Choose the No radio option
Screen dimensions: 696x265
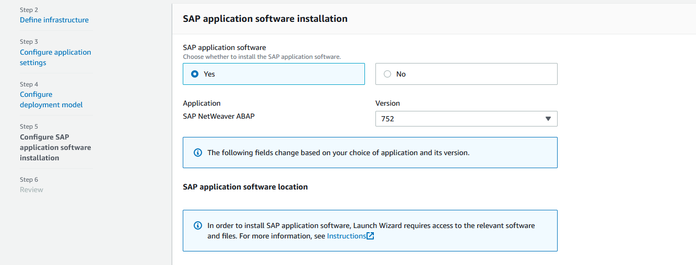(x=387, y=74)
